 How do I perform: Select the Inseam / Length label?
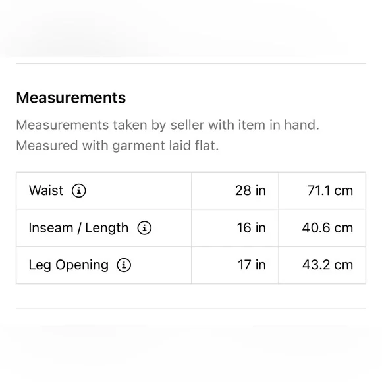pos(78,228)
